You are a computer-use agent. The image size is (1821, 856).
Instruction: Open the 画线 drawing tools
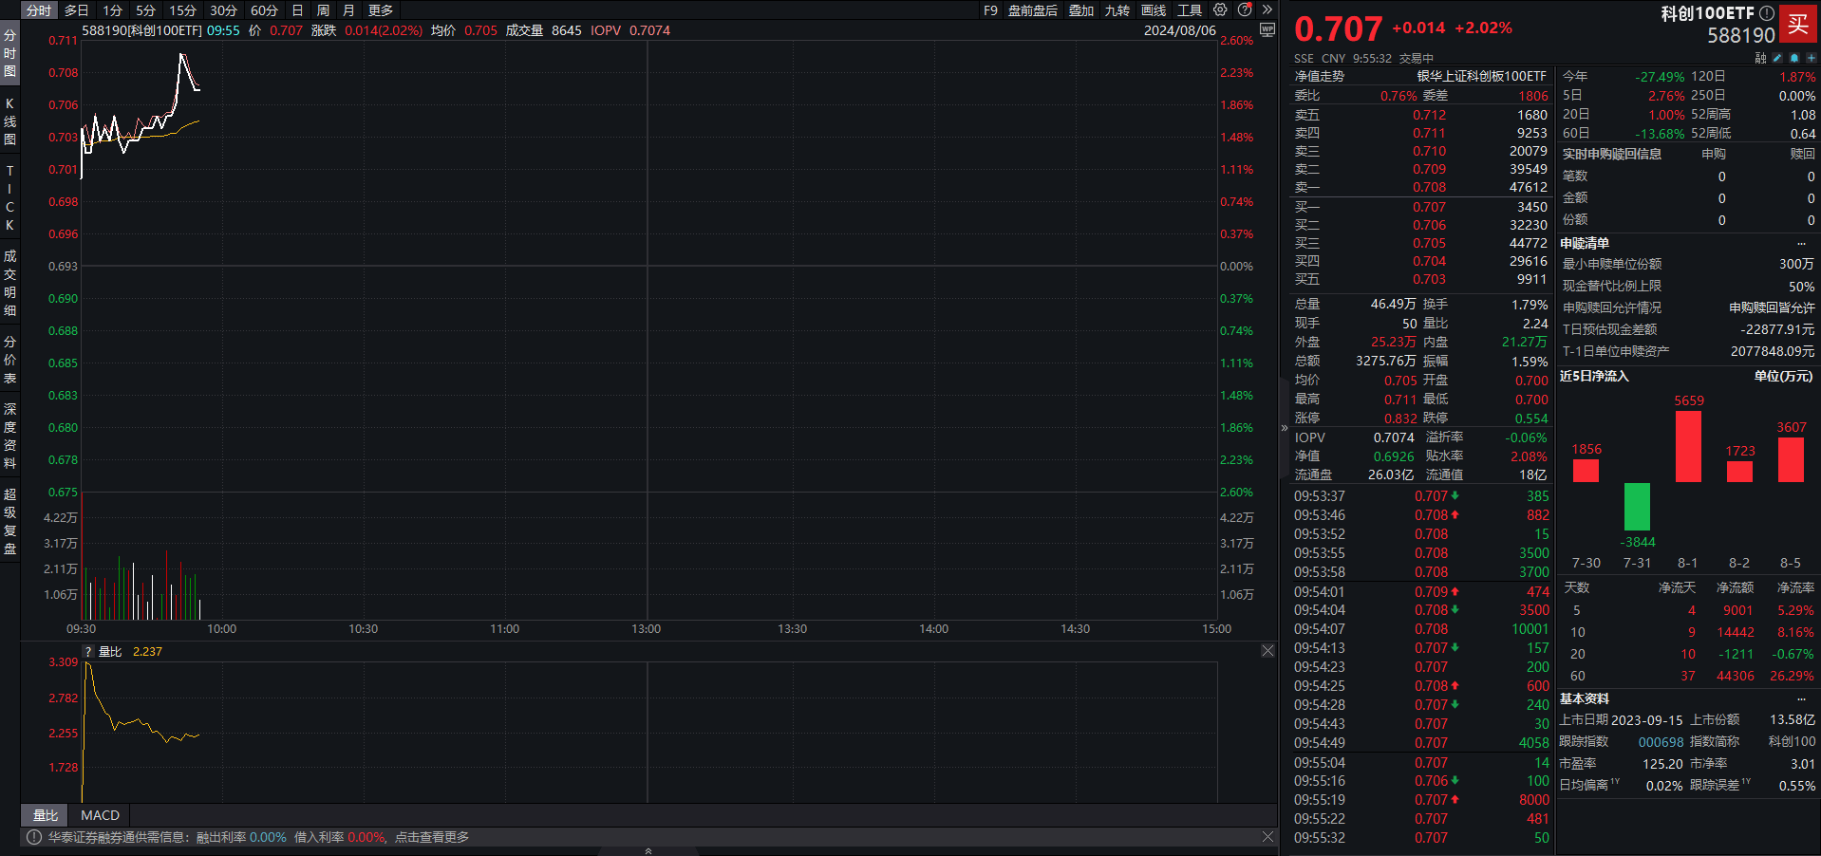1154,10
